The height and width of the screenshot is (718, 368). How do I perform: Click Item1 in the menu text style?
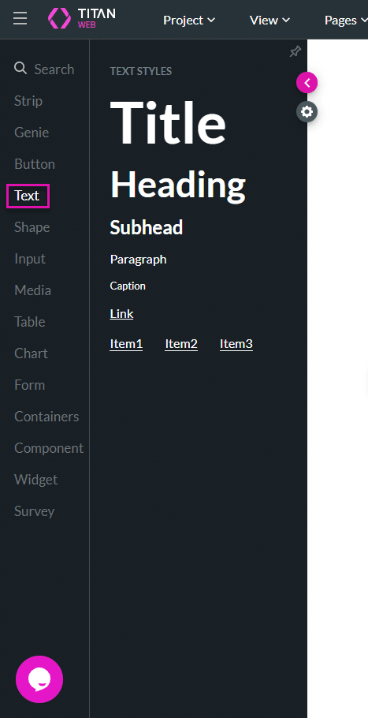click(126, 344)
